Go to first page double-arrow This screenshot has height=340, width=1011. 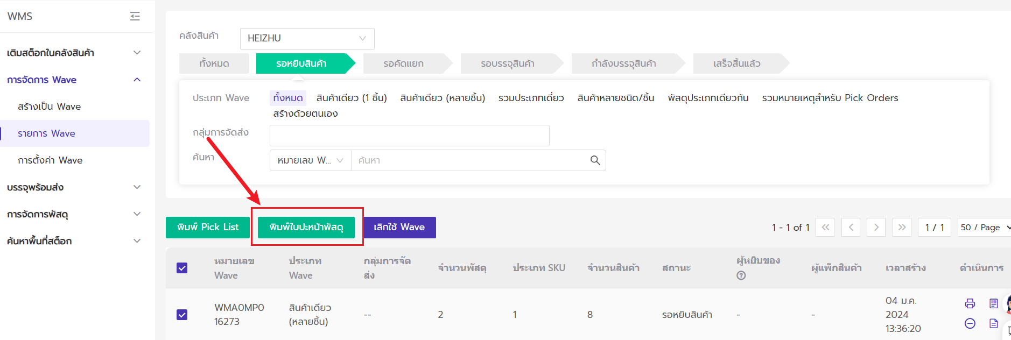pyautogui.click(x=825, y=227)
